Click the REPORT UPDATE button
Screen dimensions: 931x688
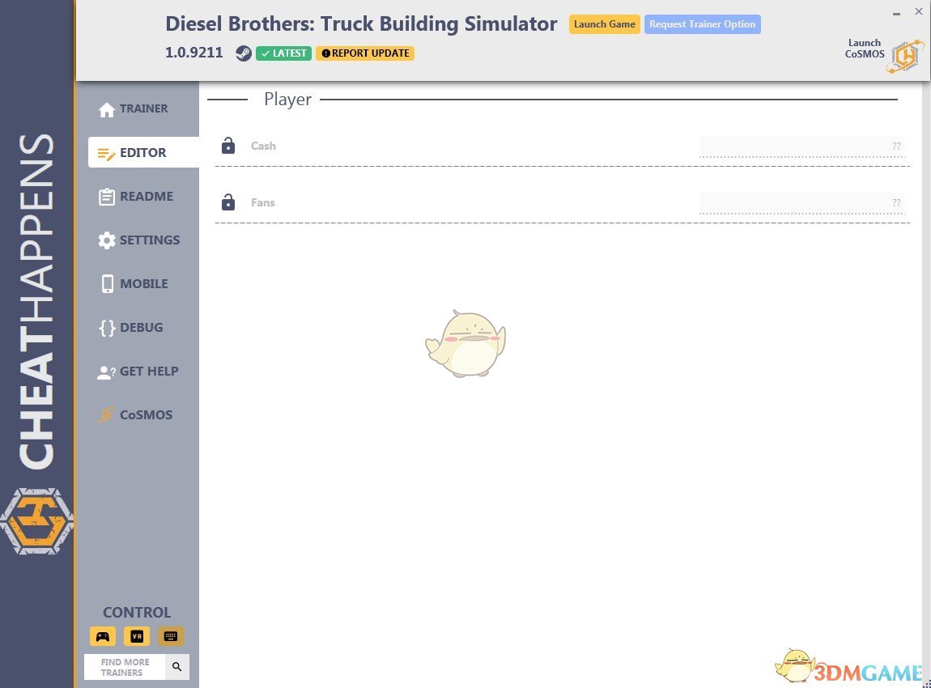point(365,53)
